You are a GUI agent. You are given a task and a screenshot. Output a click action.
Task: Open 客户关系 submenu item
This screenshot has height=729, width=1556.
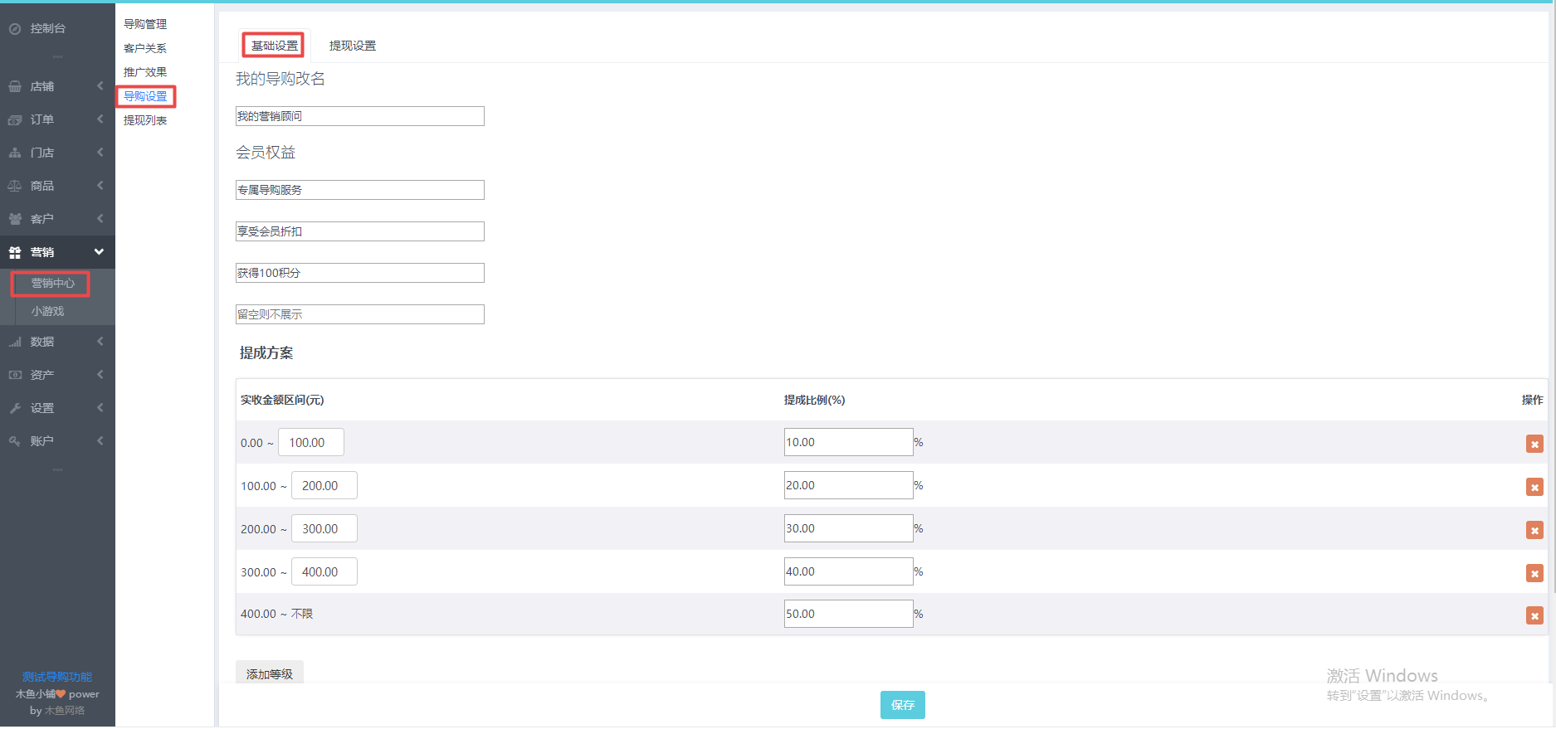coord(145,48)
